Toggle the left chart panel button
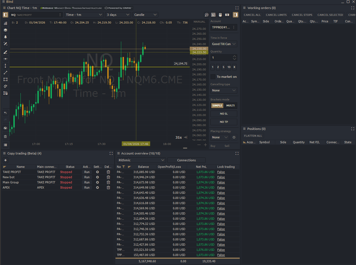The height and width of the screenshot is (265, 356). 5,15
